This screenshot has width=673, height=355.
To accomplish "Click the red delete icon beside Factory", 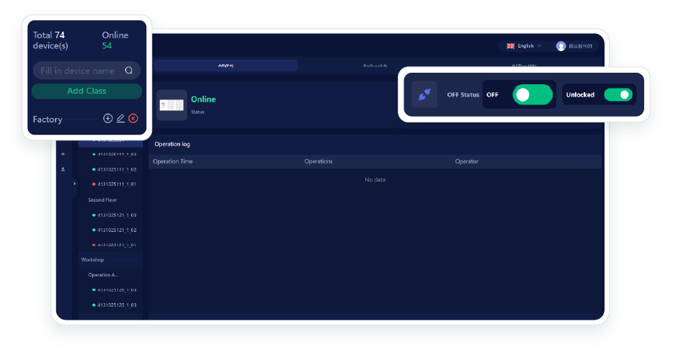I will click(133, 119).
